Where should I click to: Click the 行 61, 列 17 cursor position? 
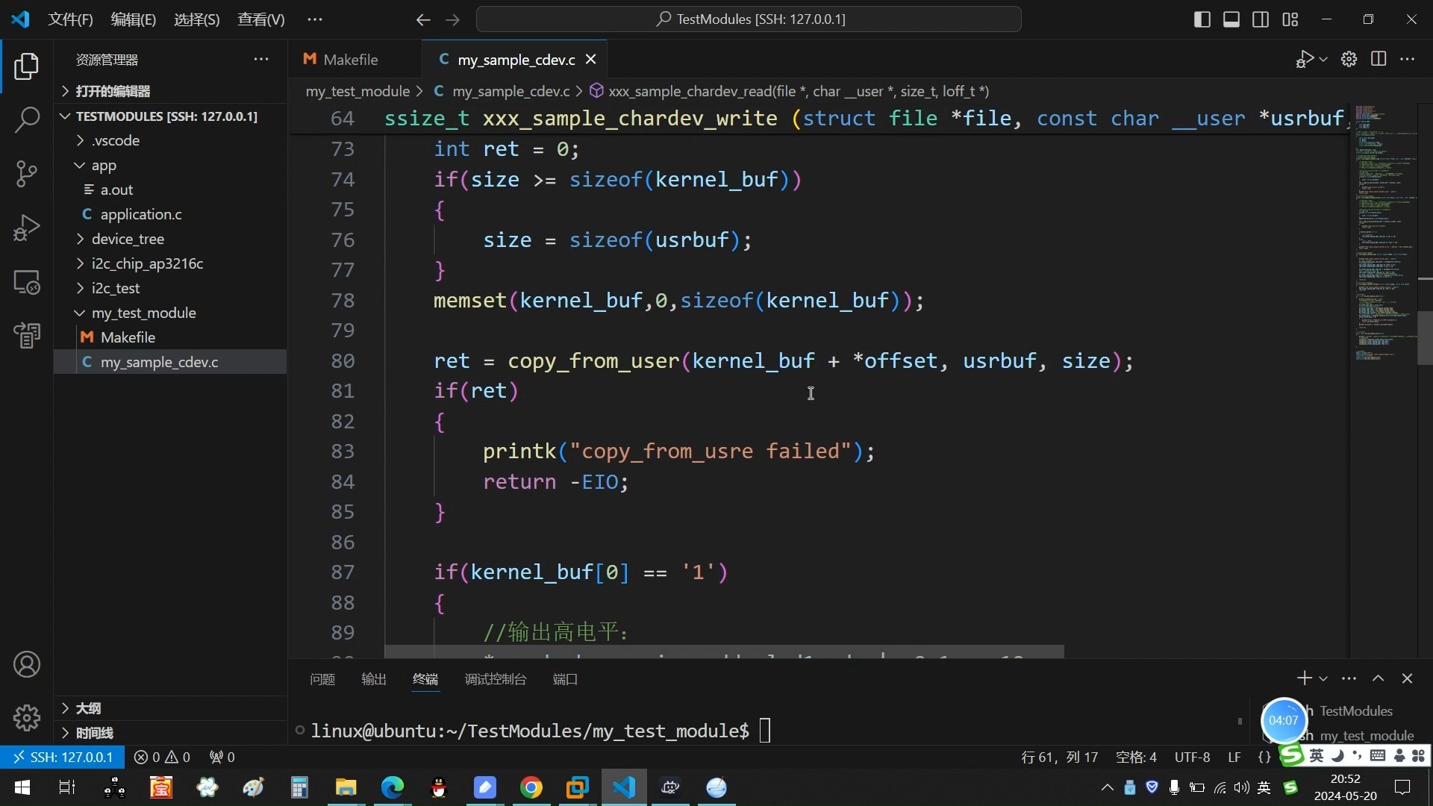[1059, 757]
